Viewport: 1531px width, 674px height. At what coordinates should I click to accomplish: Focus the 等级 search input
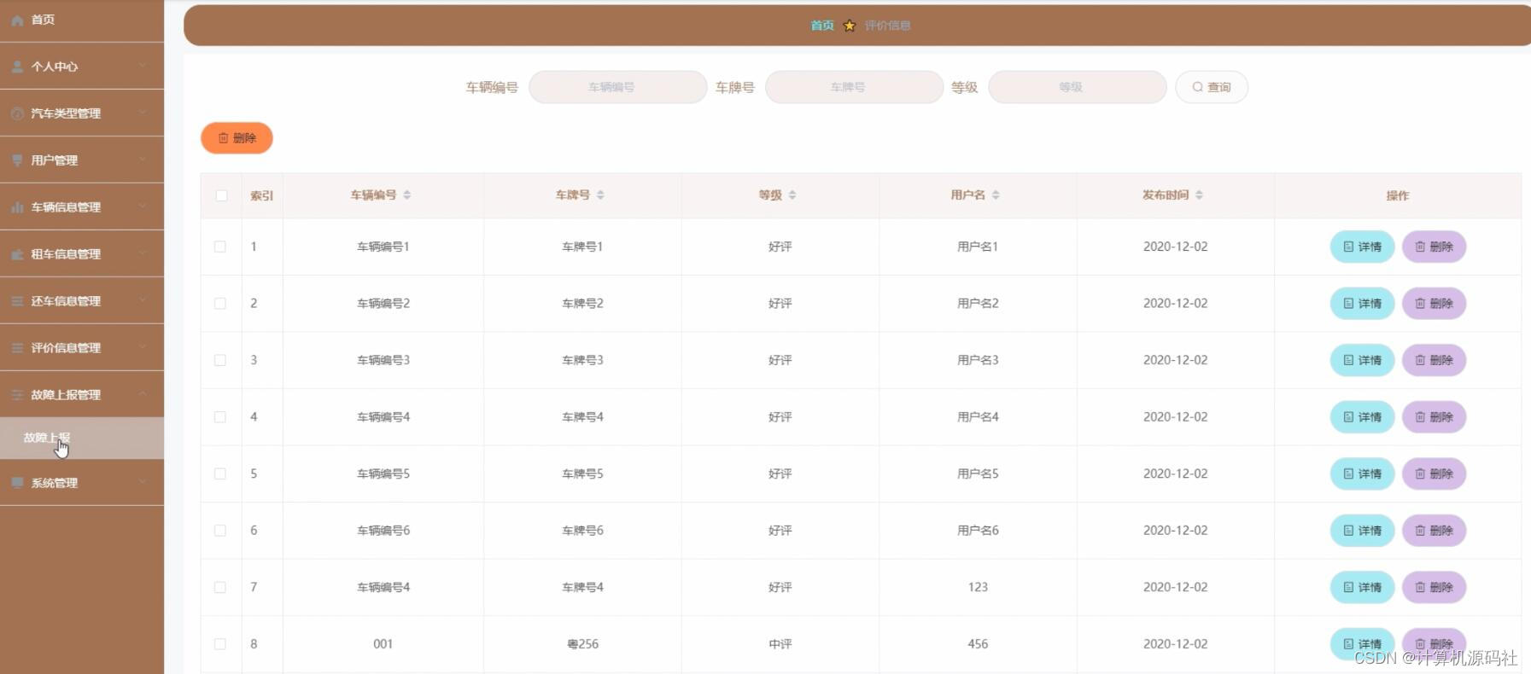[x=1078, y=87]
